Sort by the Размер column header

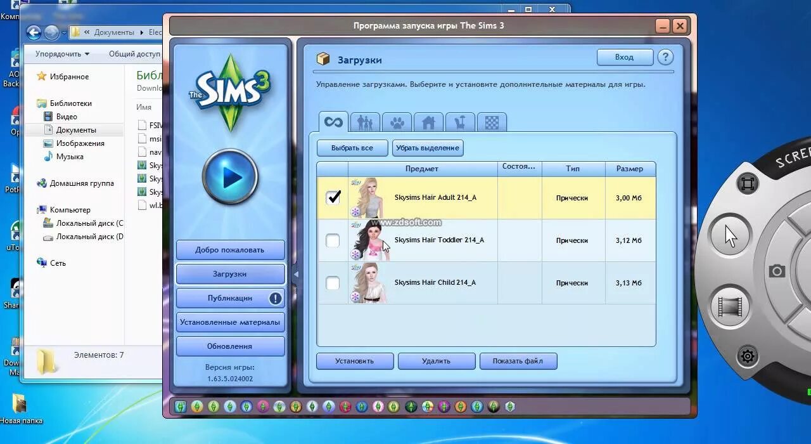pos(630,169)
